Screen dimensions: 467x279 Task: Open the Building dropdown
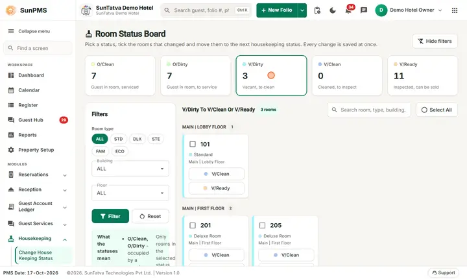click(130, 169)
